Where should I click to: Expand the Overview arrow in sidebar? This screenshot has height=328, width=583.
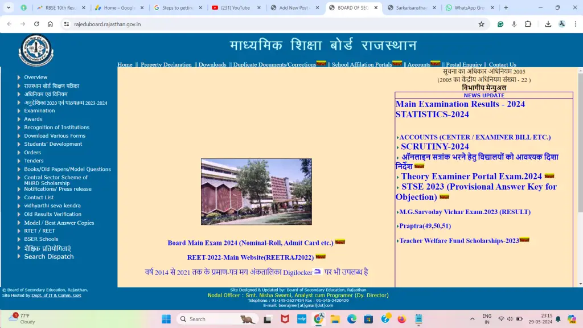click(x=19, y=77)
